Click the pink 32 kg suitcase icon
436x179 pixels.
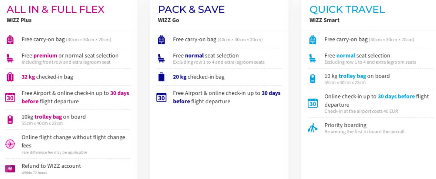(x=10, y=77)
